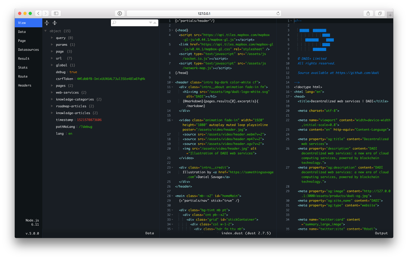408x259 pixels.
Task: Collapse the root object node
Action: pos(45,31)
